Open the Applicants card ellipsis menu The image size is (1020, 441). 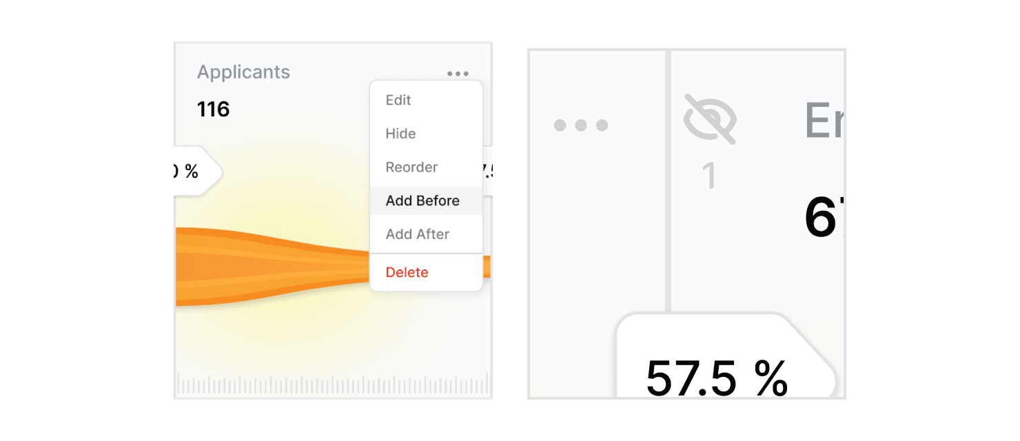tap(458, 74)
